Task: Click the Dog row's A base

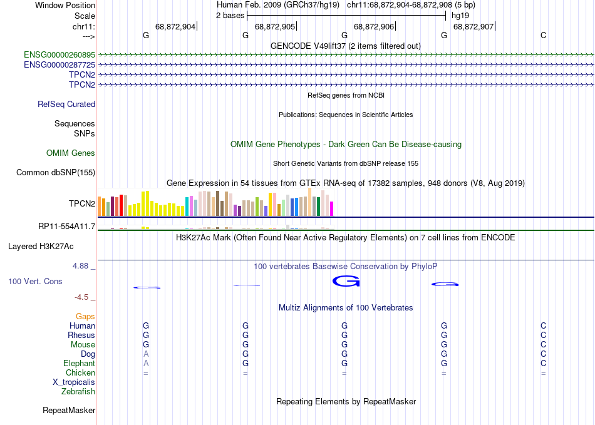Action: [146, 354]
